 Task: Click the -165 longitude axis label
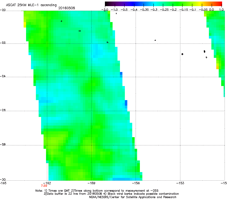3,183
